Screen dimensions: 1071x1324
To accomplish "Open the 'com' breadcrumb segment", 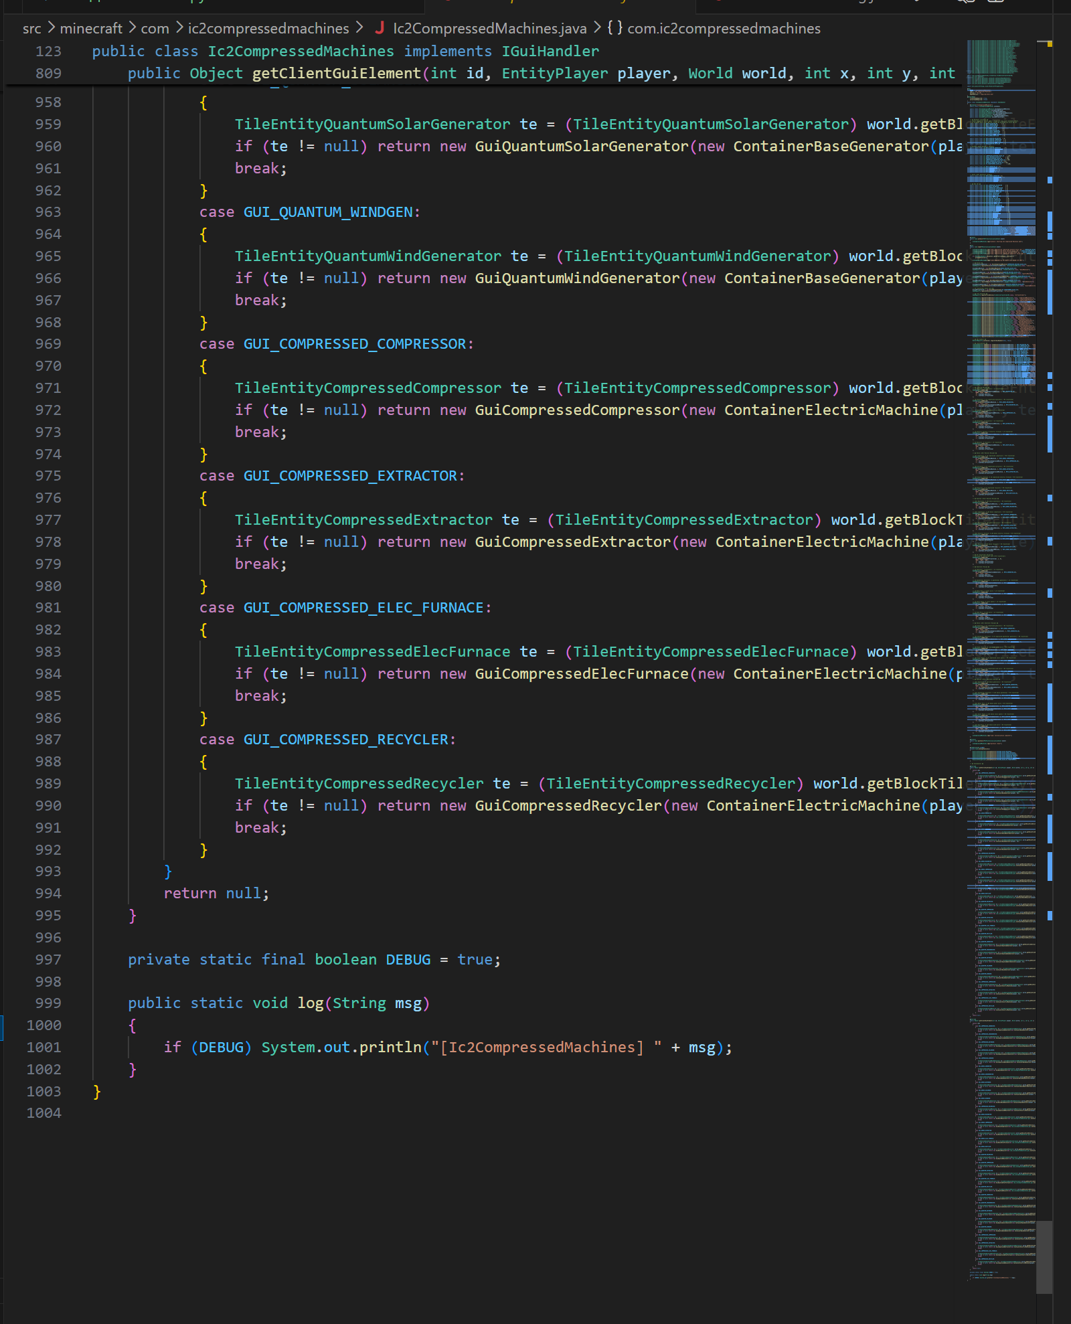I will [x=155, y=28].
